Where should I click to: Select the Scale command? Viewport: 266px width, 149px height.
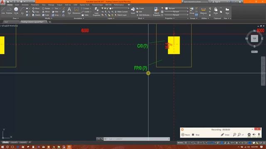point(46,15)
